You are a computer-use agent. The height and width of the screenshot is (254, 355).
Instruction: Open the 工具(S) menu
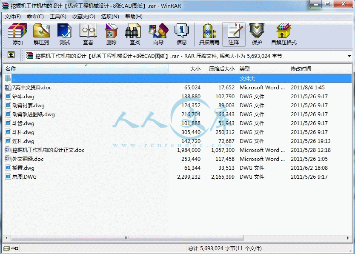tap(58, 17)
